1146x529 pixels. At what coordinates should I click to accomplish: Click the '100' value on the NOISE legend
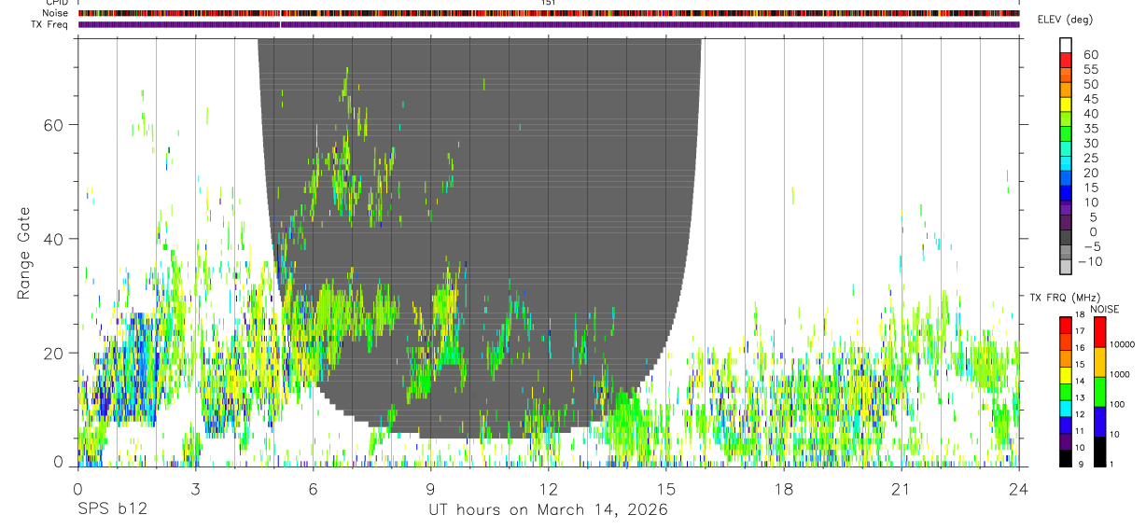click(x=1119, y=405)
